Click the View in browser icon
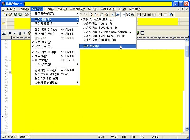This screenshot has height=140, width=190. 4,33
